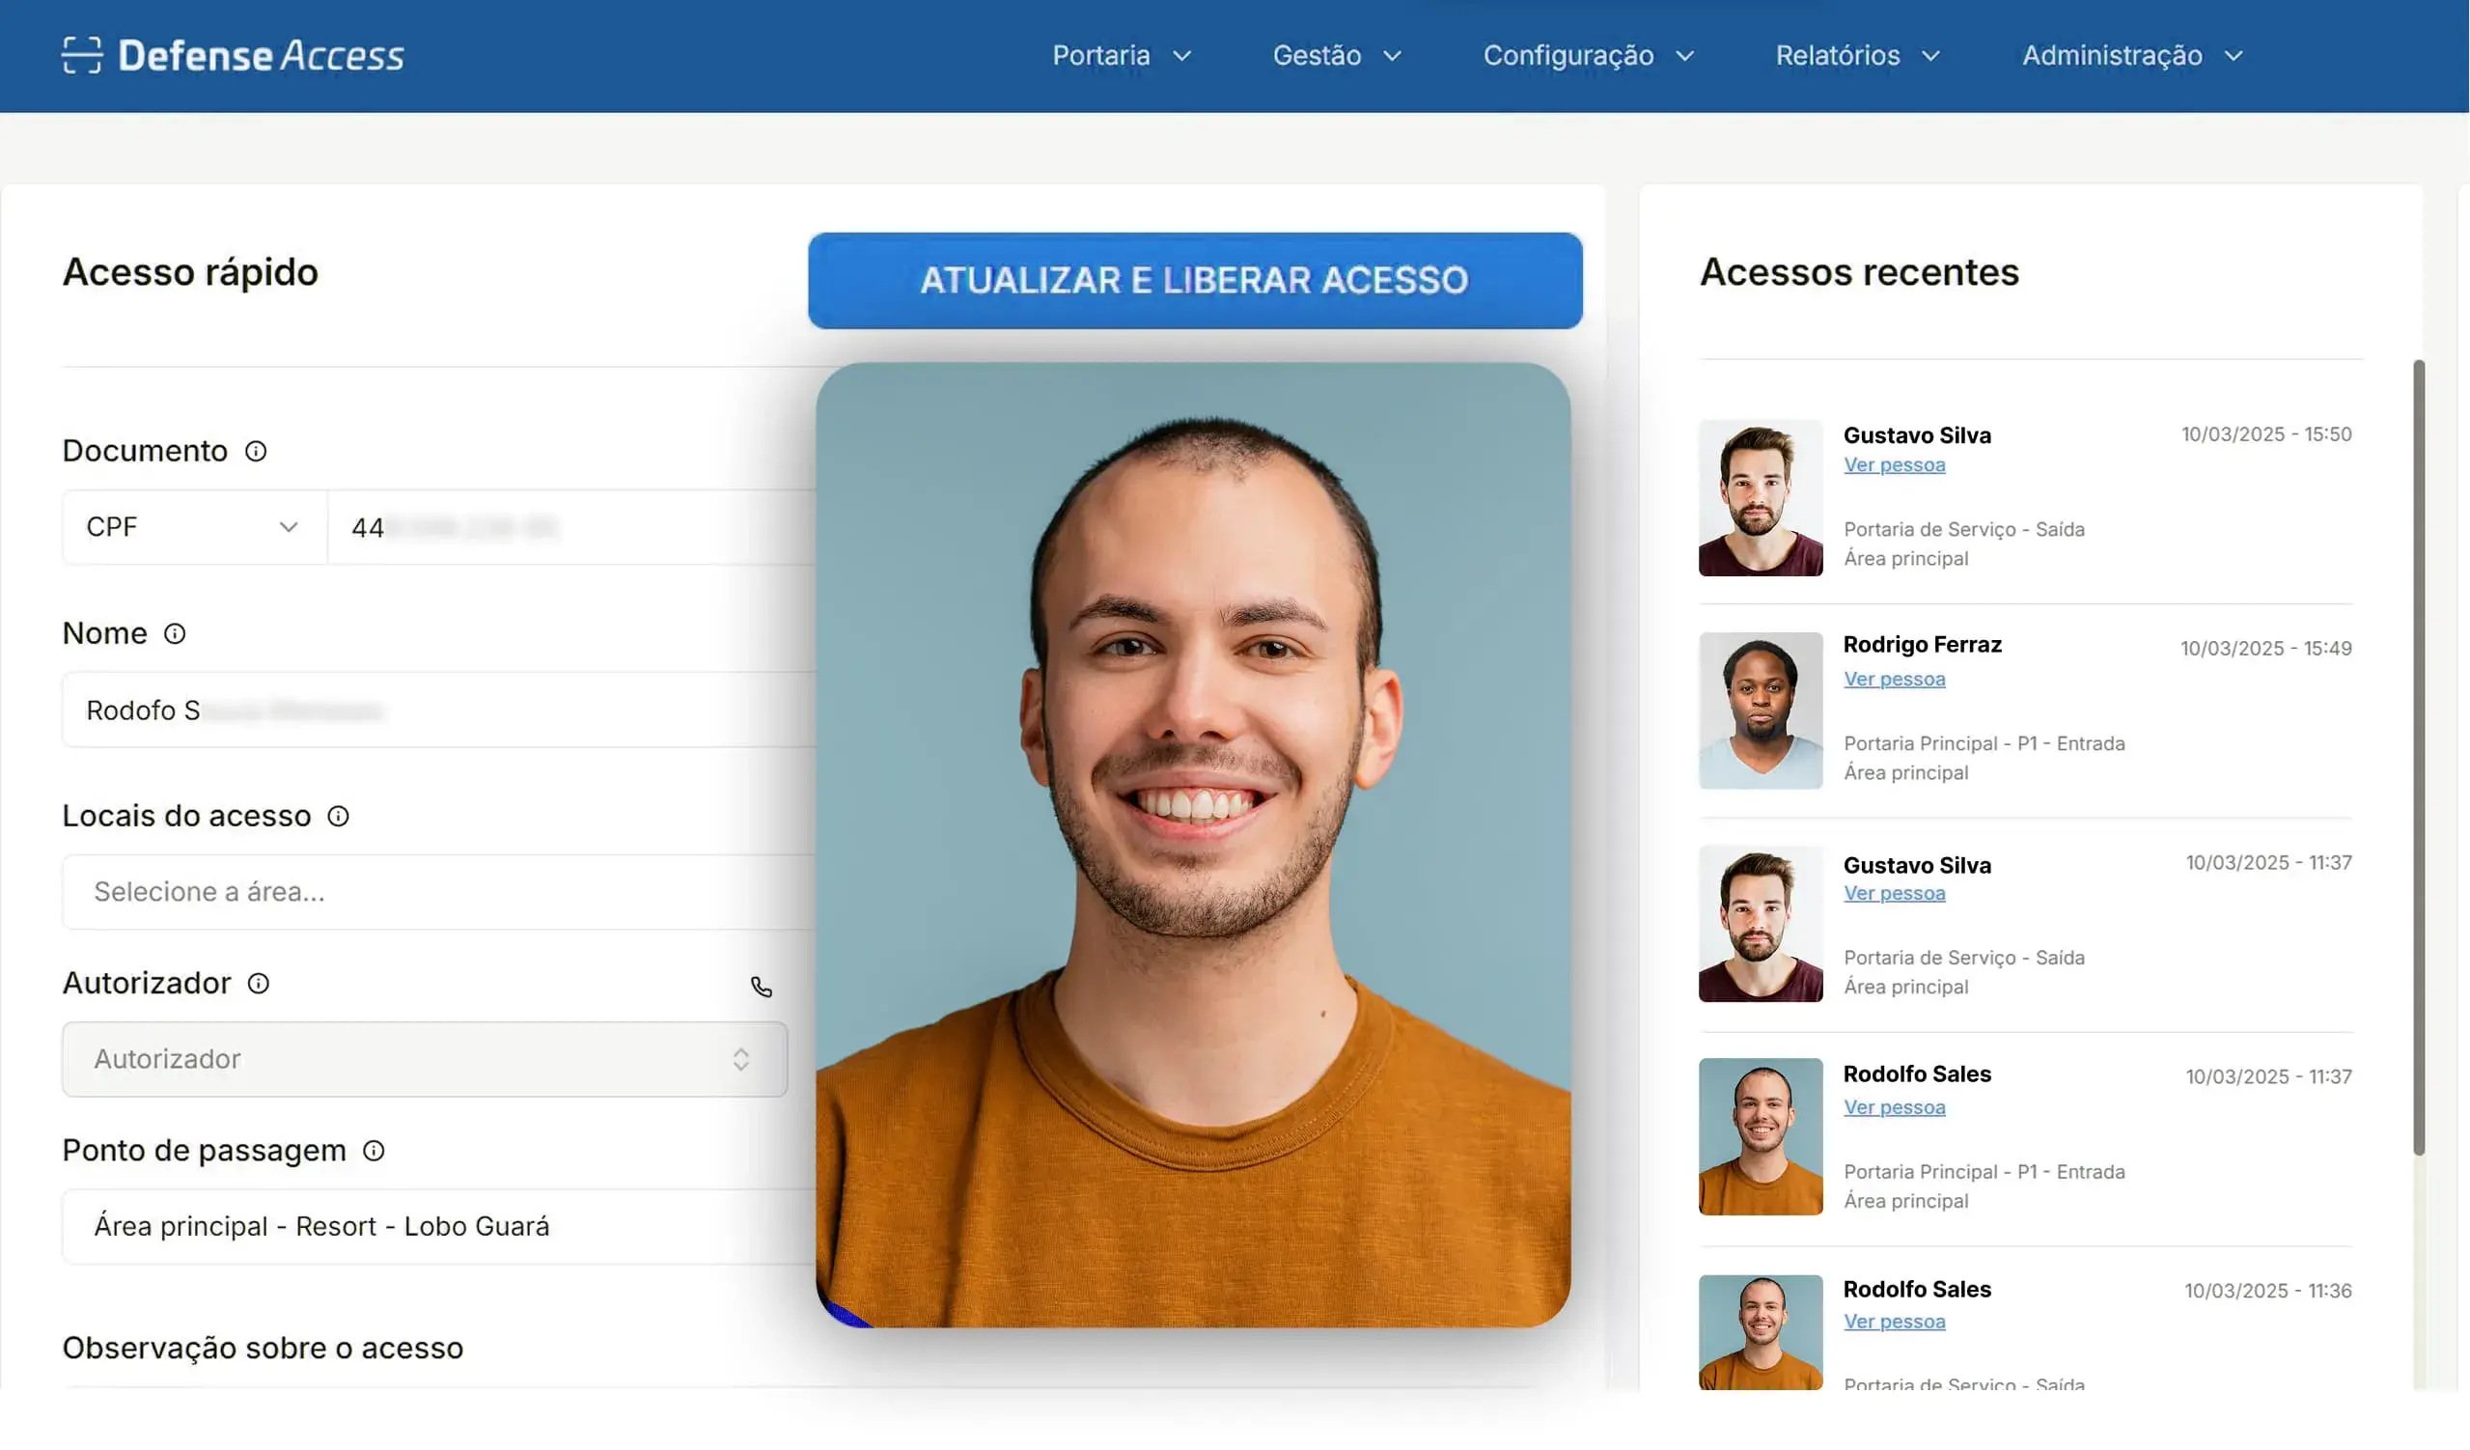The width and height of the screenshot is (2470, 1450).
Task: Click info icon beside Ponto de passagem
Action: (x=374, y=1151)
